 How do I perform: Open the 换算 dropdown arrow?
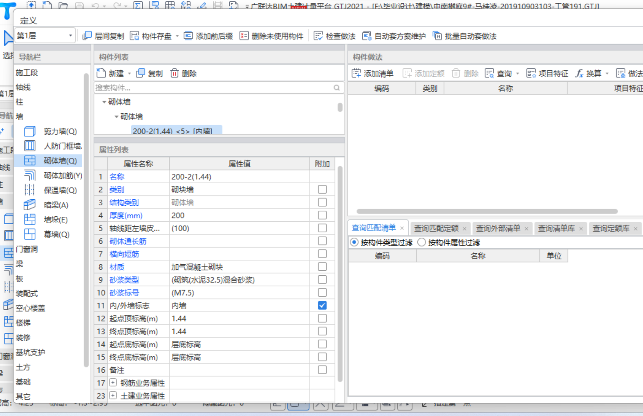click(607, 74)
